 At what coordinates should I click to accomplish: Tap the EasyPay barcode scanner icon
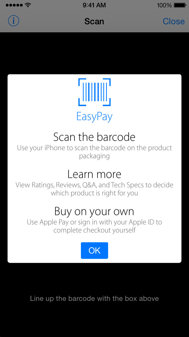pos(94,92)
